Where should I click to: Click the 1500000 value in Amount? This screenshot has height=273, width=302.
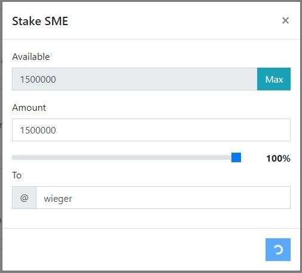point(38,130)
